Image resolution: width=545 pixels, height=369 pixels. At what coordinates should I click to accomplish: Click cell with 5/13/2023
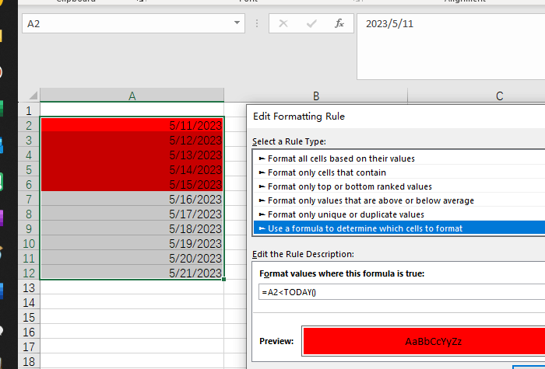(132, 155)
